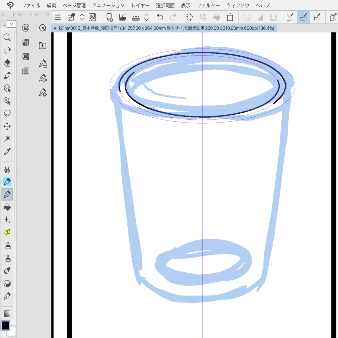Pick the pen nib tool above the gradient icon
The width and height of the screenshot is (338, 338).
point(7,296)
